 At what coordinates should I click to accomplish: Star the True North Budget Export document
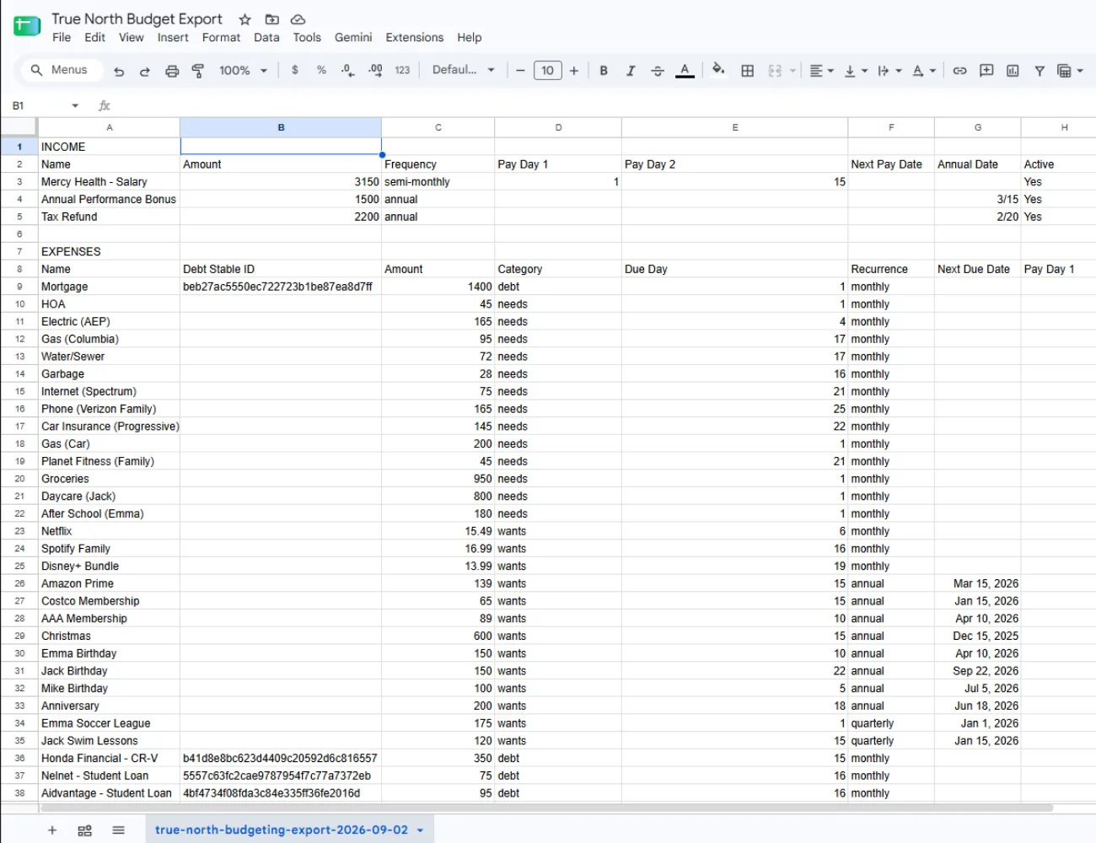[244, 19]
